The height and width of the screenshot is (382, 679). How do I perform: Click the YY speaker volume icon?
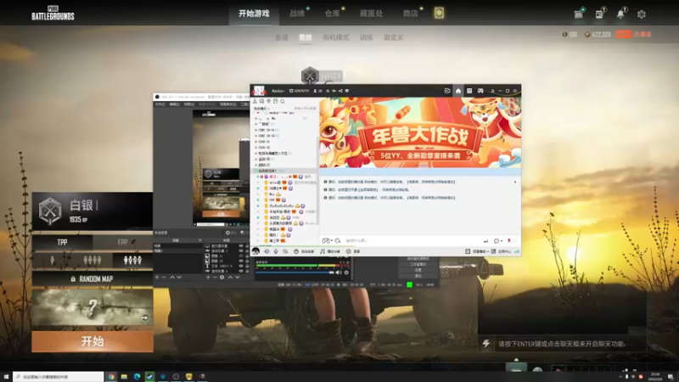(x=267, y=251)
